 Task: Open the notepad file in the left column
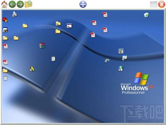[5, 78]
